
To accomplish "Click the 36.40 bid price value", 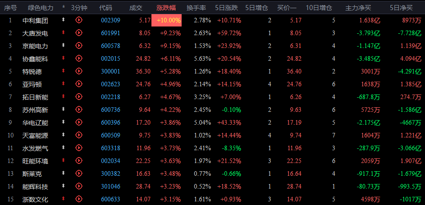I will [294, 71].
